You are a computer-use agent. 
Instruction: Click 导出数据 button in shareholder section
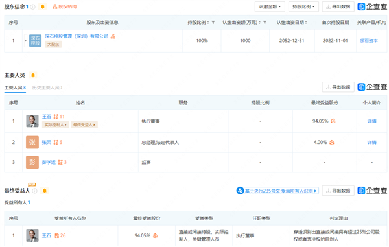click(338, 6)
